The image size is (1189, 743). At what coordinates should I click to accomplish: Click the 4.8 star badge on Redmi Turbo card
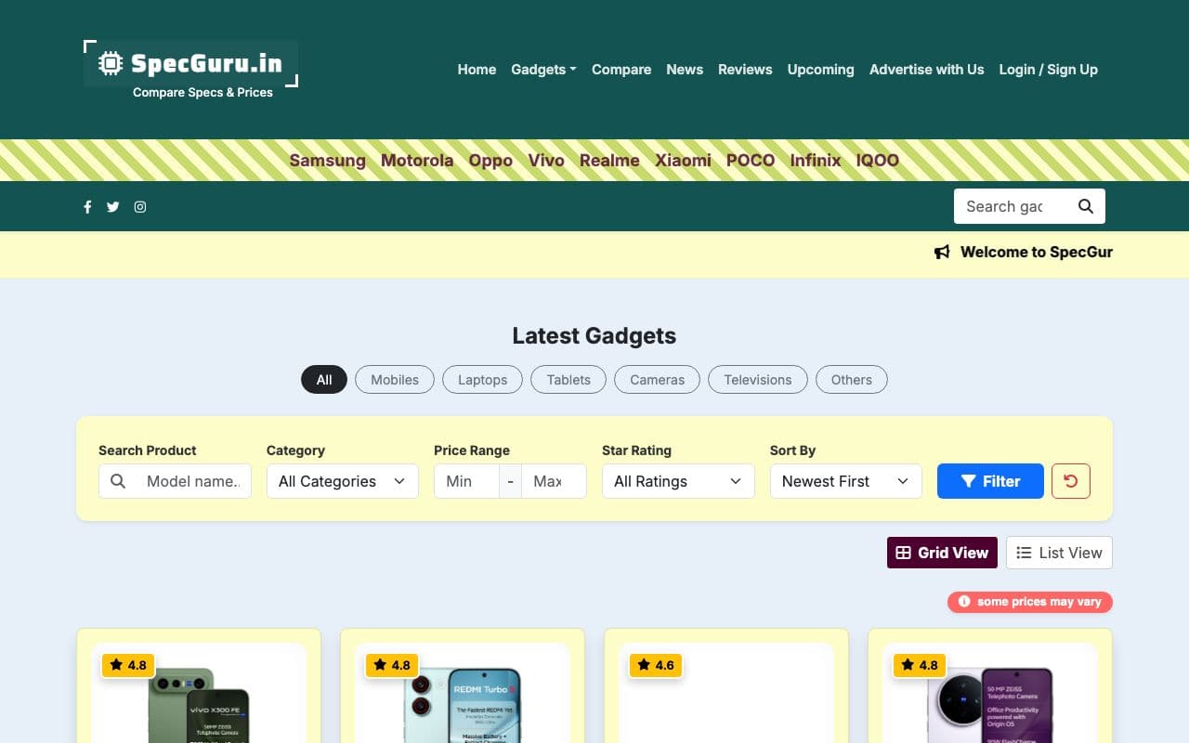[392, 665]
